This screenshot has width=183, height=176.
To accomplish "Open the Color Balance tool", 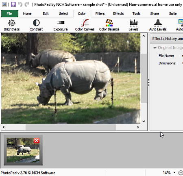I will [x=109, y=25].
